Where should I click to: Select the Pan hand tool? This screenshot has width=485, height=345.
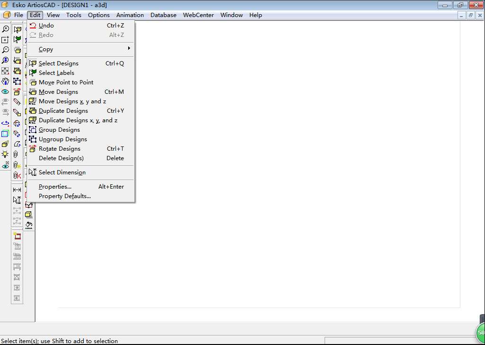(5, 82)
